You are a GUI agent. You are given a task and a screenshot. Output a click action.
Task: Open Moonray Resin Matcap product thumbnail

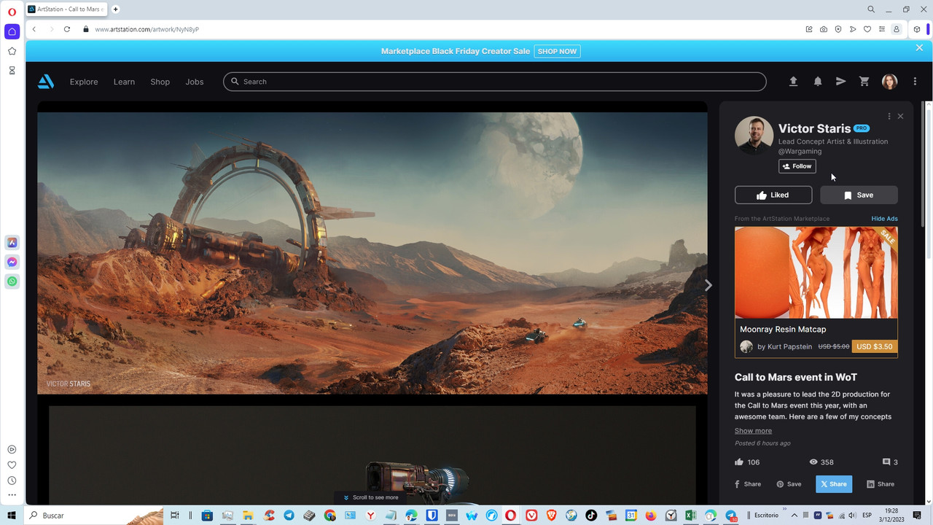(816, 272)
